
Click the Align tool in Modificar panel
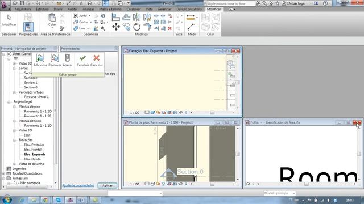(x=115, y=17)
